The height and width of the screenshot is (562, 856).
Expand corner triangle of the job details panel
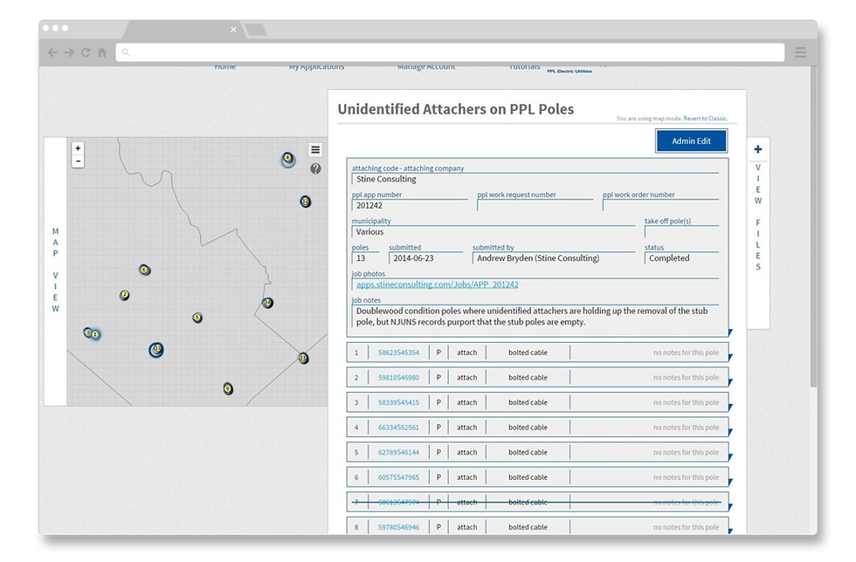(x=730, y=332)
